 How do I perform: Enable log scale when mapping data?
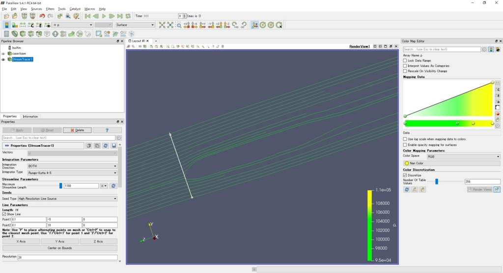pos(405,139)
